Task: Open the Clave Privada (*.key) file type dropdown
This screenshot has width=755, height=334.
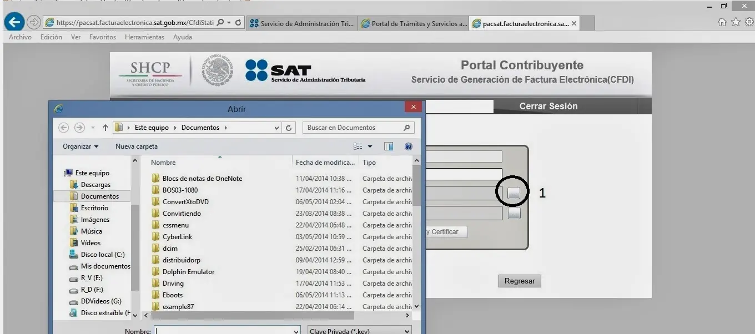Action: [360, 331]
